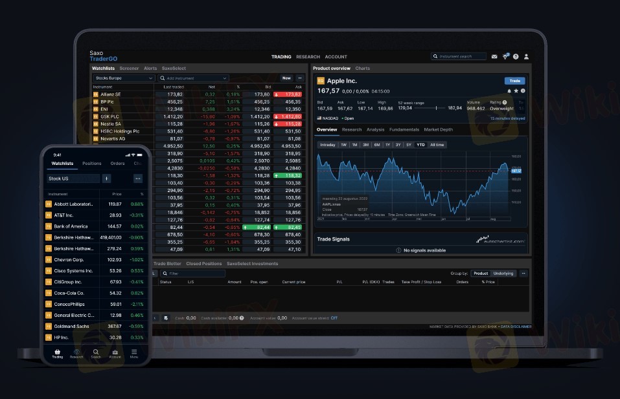Click the Cash available help icon
The image size is (620, 399).
pyautogui.click(x=242, y=318)
